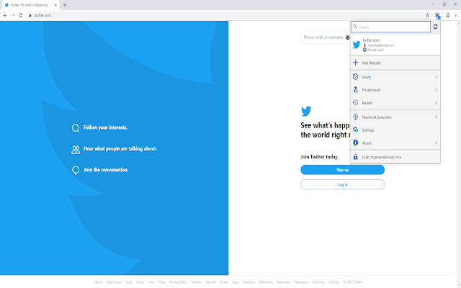Expand the Recent submenu arrow
The image size is (461, 288).
(x=436, y=102)
